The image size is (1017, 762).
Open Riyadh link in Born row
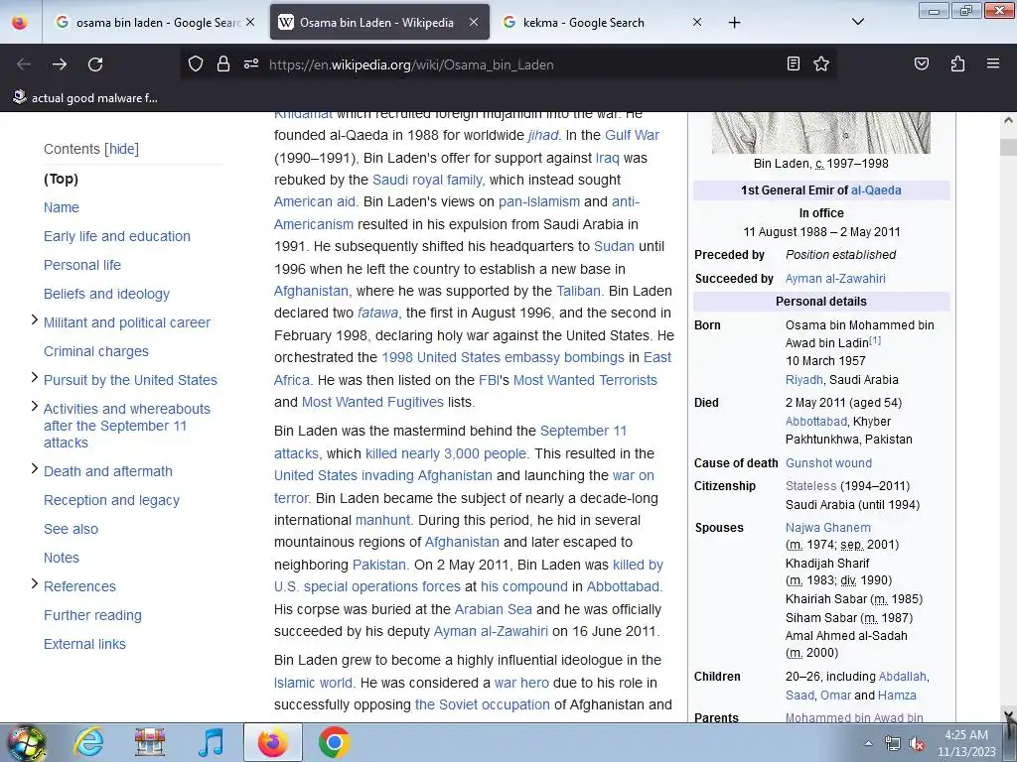[x=803, y=380]
